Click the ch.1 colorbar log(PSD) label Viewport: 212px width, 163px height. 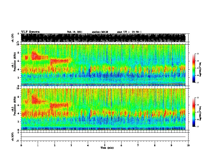tap(200, 70)
